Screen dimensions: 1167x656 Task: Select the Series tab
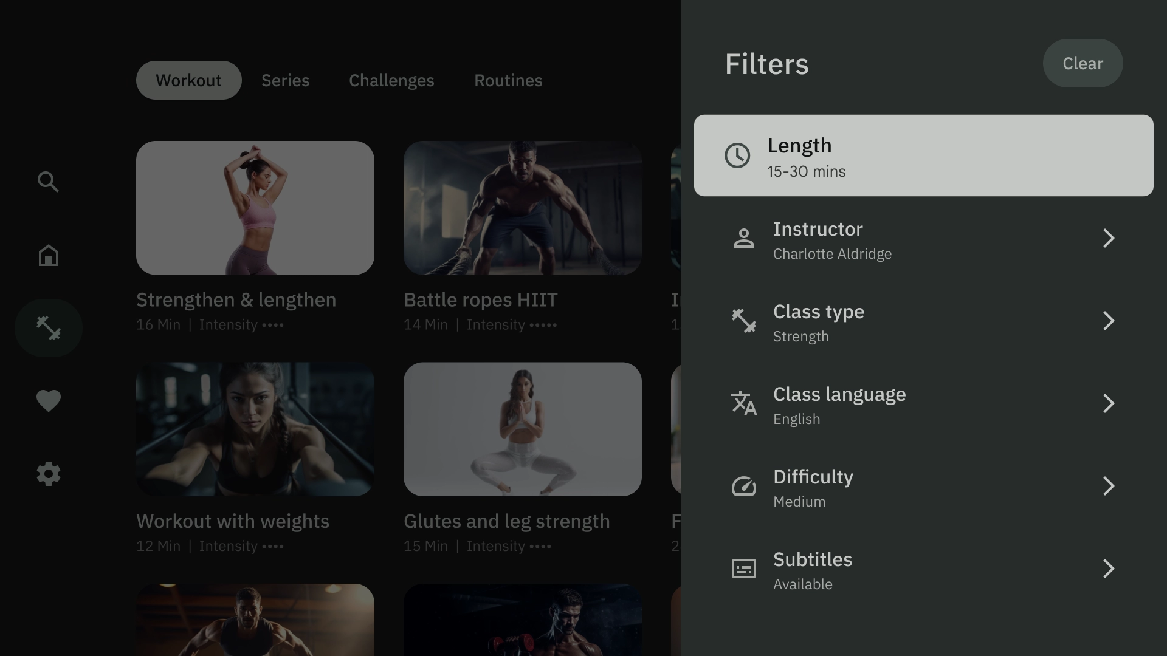tap(285, 80)
